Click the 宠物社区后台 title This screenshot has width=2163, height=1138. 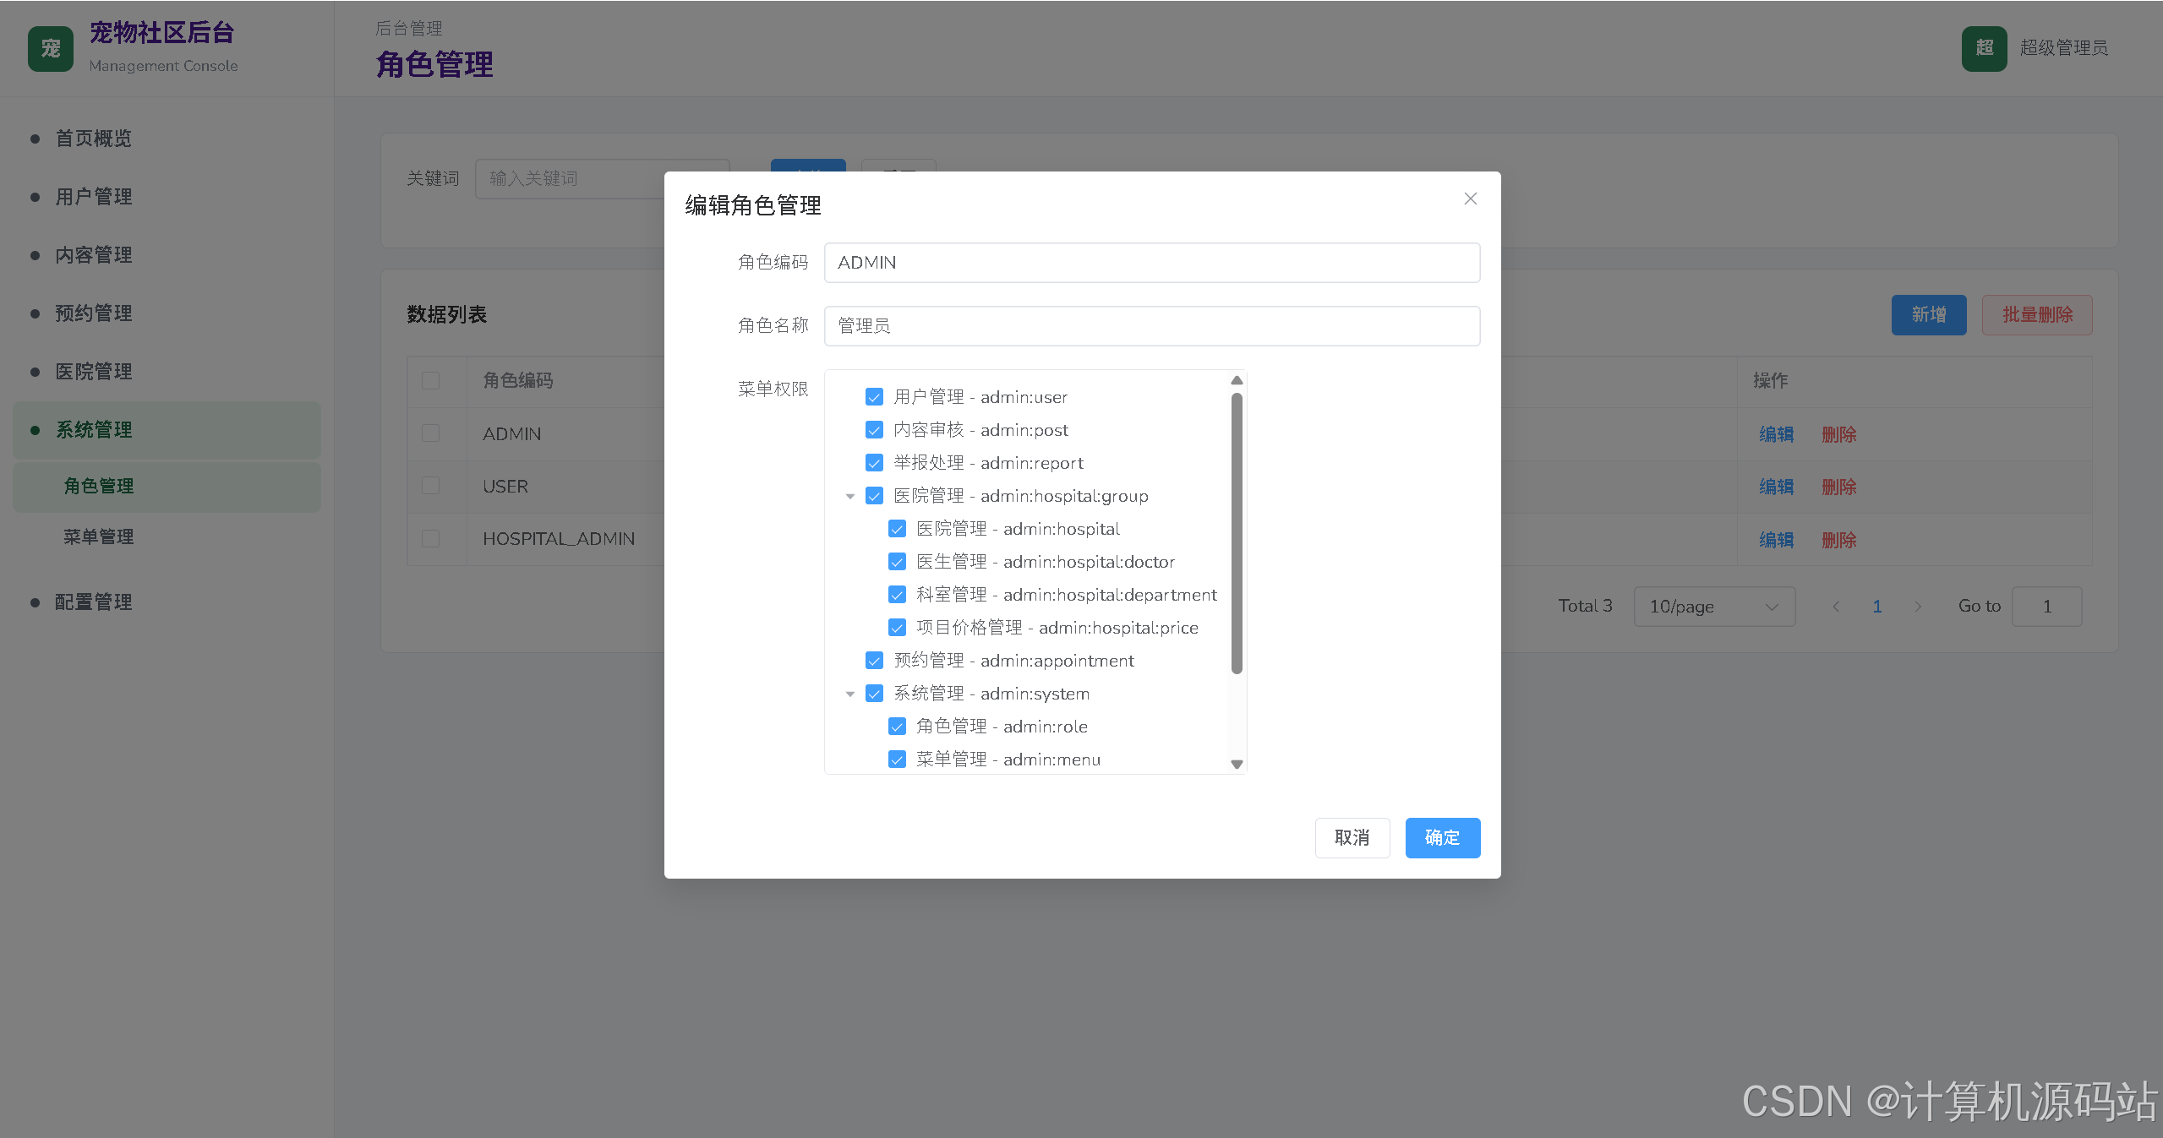(x=161, y=33)
